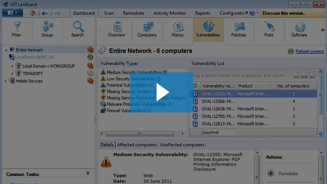Click the Remediate plus icon

[271, 173]
